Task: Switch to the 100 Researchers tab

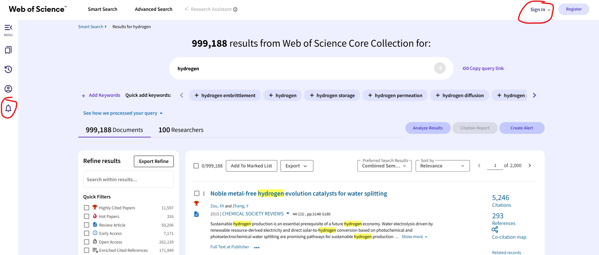Action: (181, 130)
